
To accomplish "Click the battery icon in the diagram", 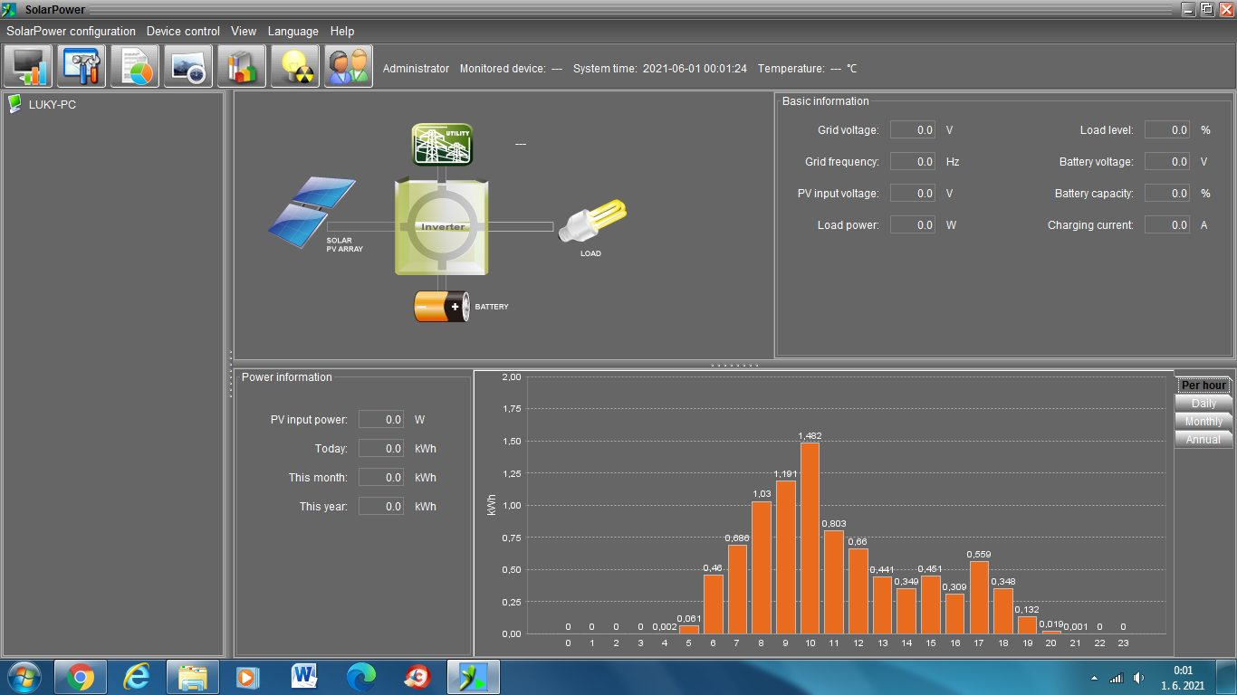I will point(442,307).
